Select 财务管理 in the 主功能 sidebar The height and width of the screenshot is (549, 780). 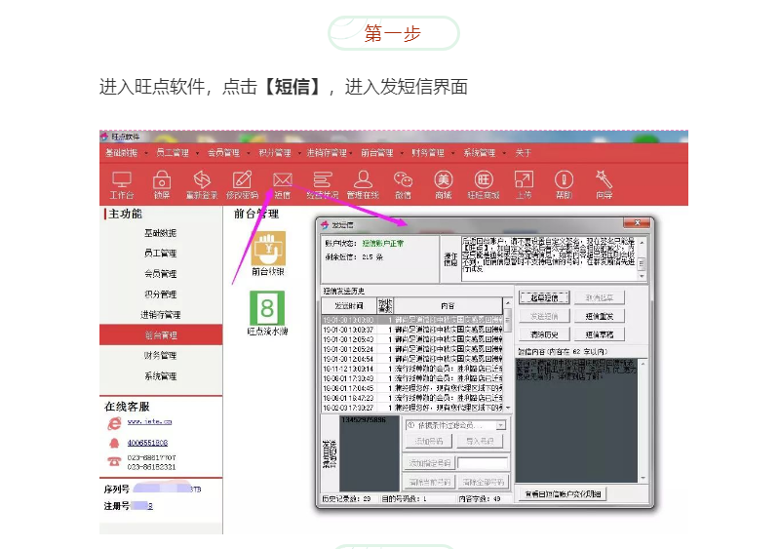[x=161, y=355]
